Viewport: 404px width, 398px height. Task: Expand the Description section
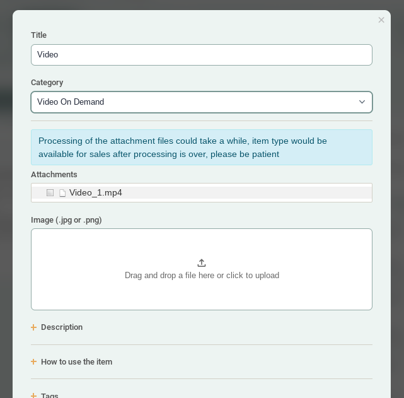(x=62, y=327)
